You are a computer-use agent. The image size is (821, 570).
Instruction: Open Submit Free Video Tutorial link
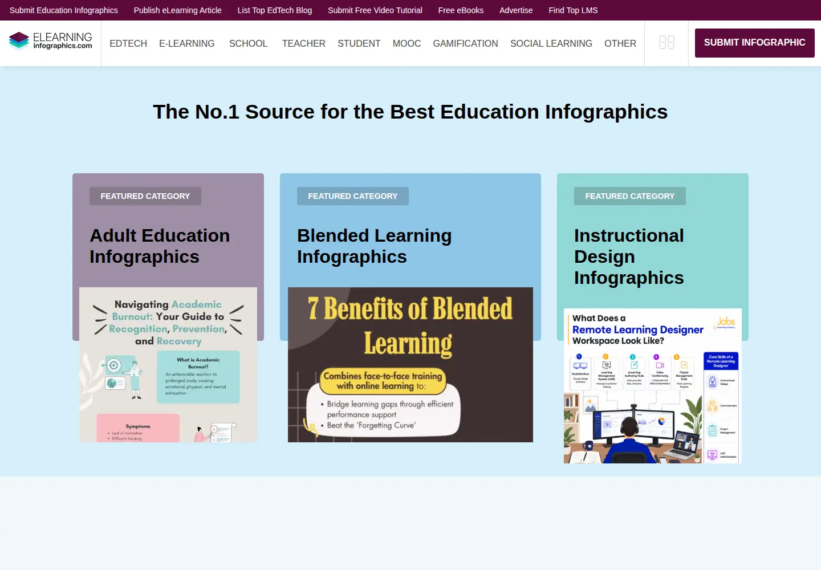tap(375, 10)
